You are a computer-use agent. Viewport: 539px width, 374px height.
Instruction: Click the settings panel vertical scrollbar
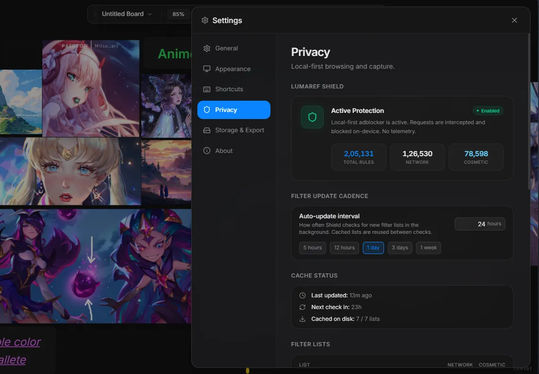pyautogui.click(x=529, y=111)
